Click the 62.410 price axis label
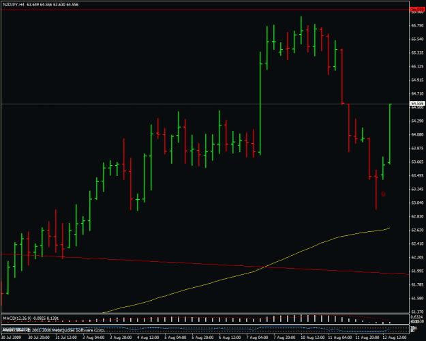Viewport: 426px width, 341px height. [x=418, y=243]
